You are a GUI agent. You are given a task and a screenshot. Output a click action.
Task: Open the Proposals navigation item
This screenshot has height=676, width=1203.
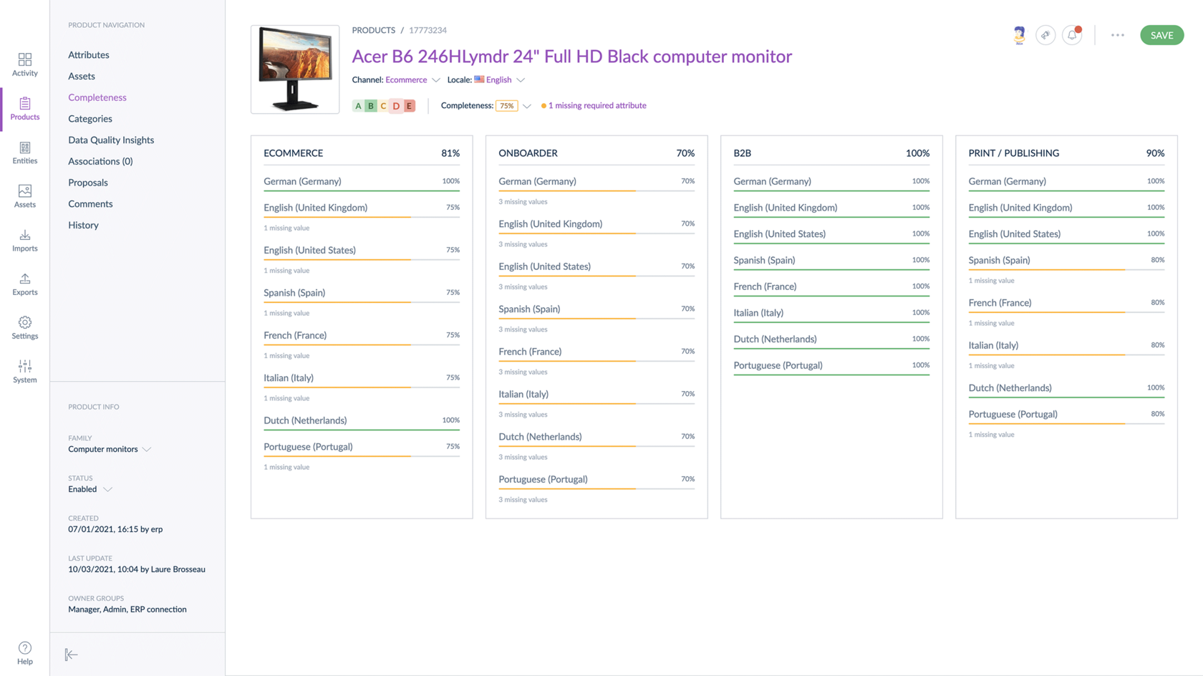pos(88,183)
